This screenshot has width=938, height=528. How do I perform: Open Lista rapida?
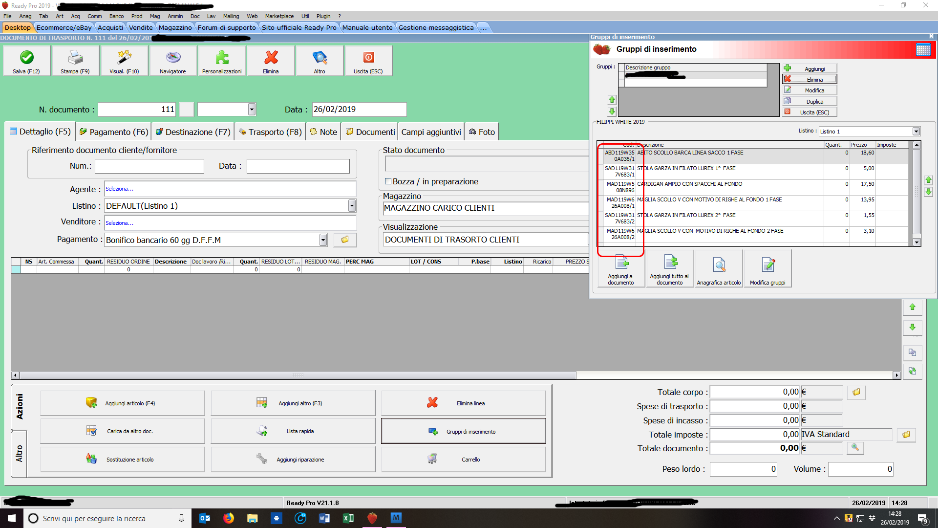point(293,431)
